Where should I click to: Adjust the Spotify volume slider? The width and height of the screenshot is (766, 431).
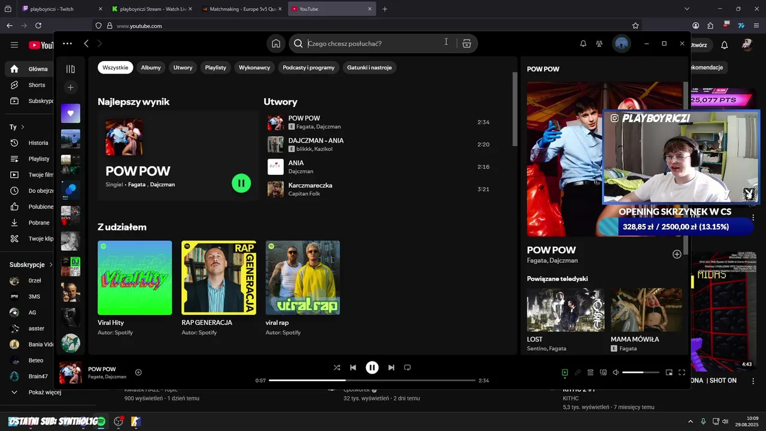[640, 372]
